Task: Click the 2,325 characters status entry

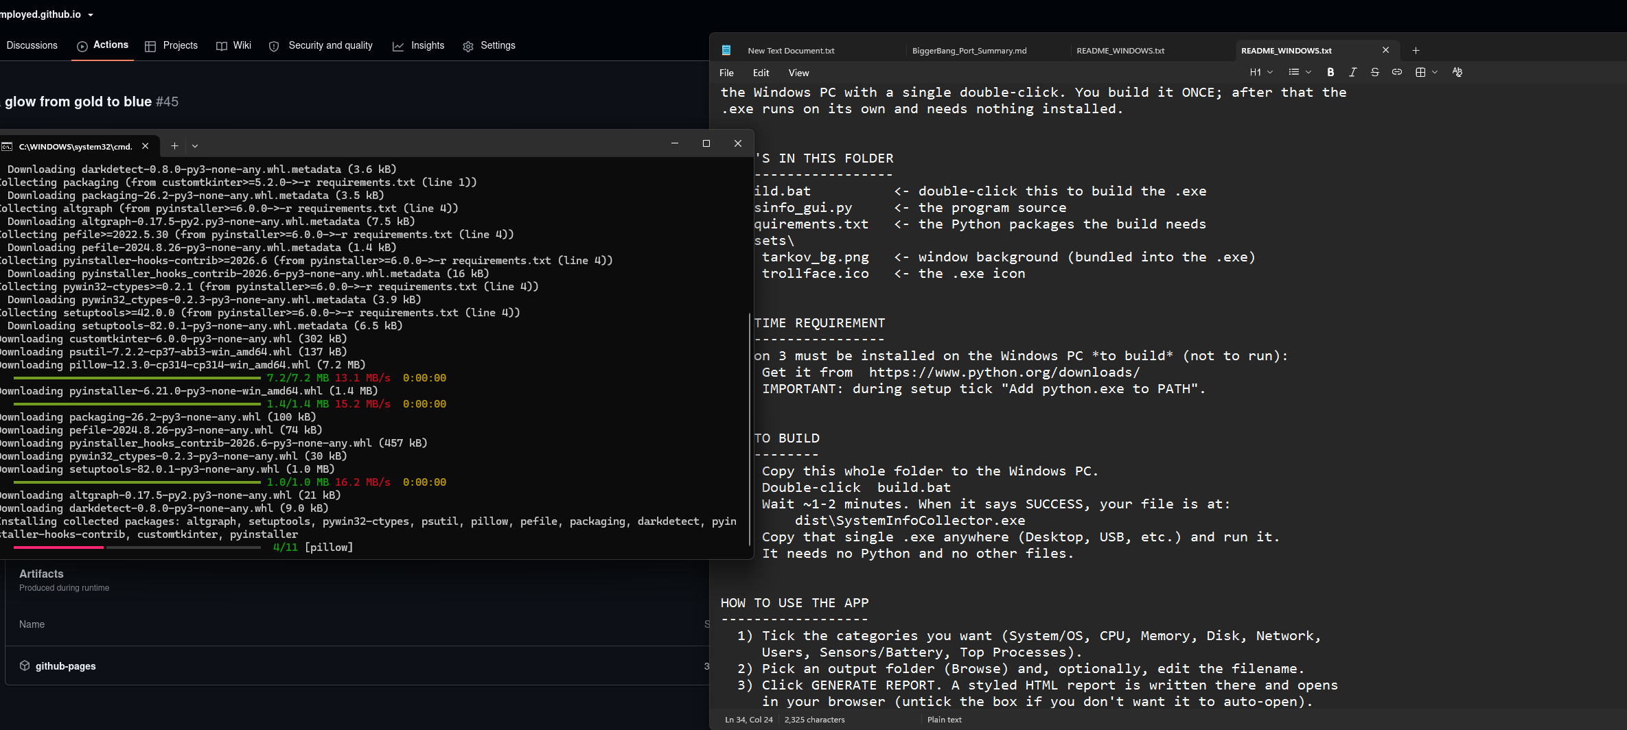Action: pyautogui.click(x=814, y=720)
